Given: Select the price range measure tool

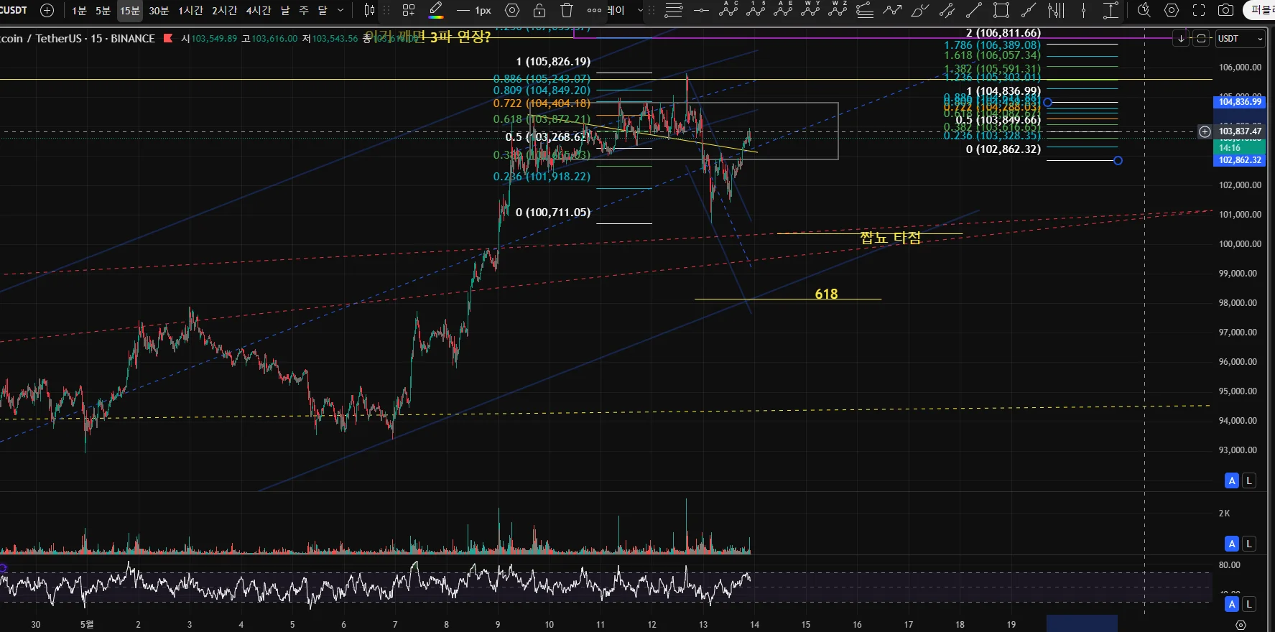Looking at the screenshot, I should pyautogui.click(x=1111, y=10).
